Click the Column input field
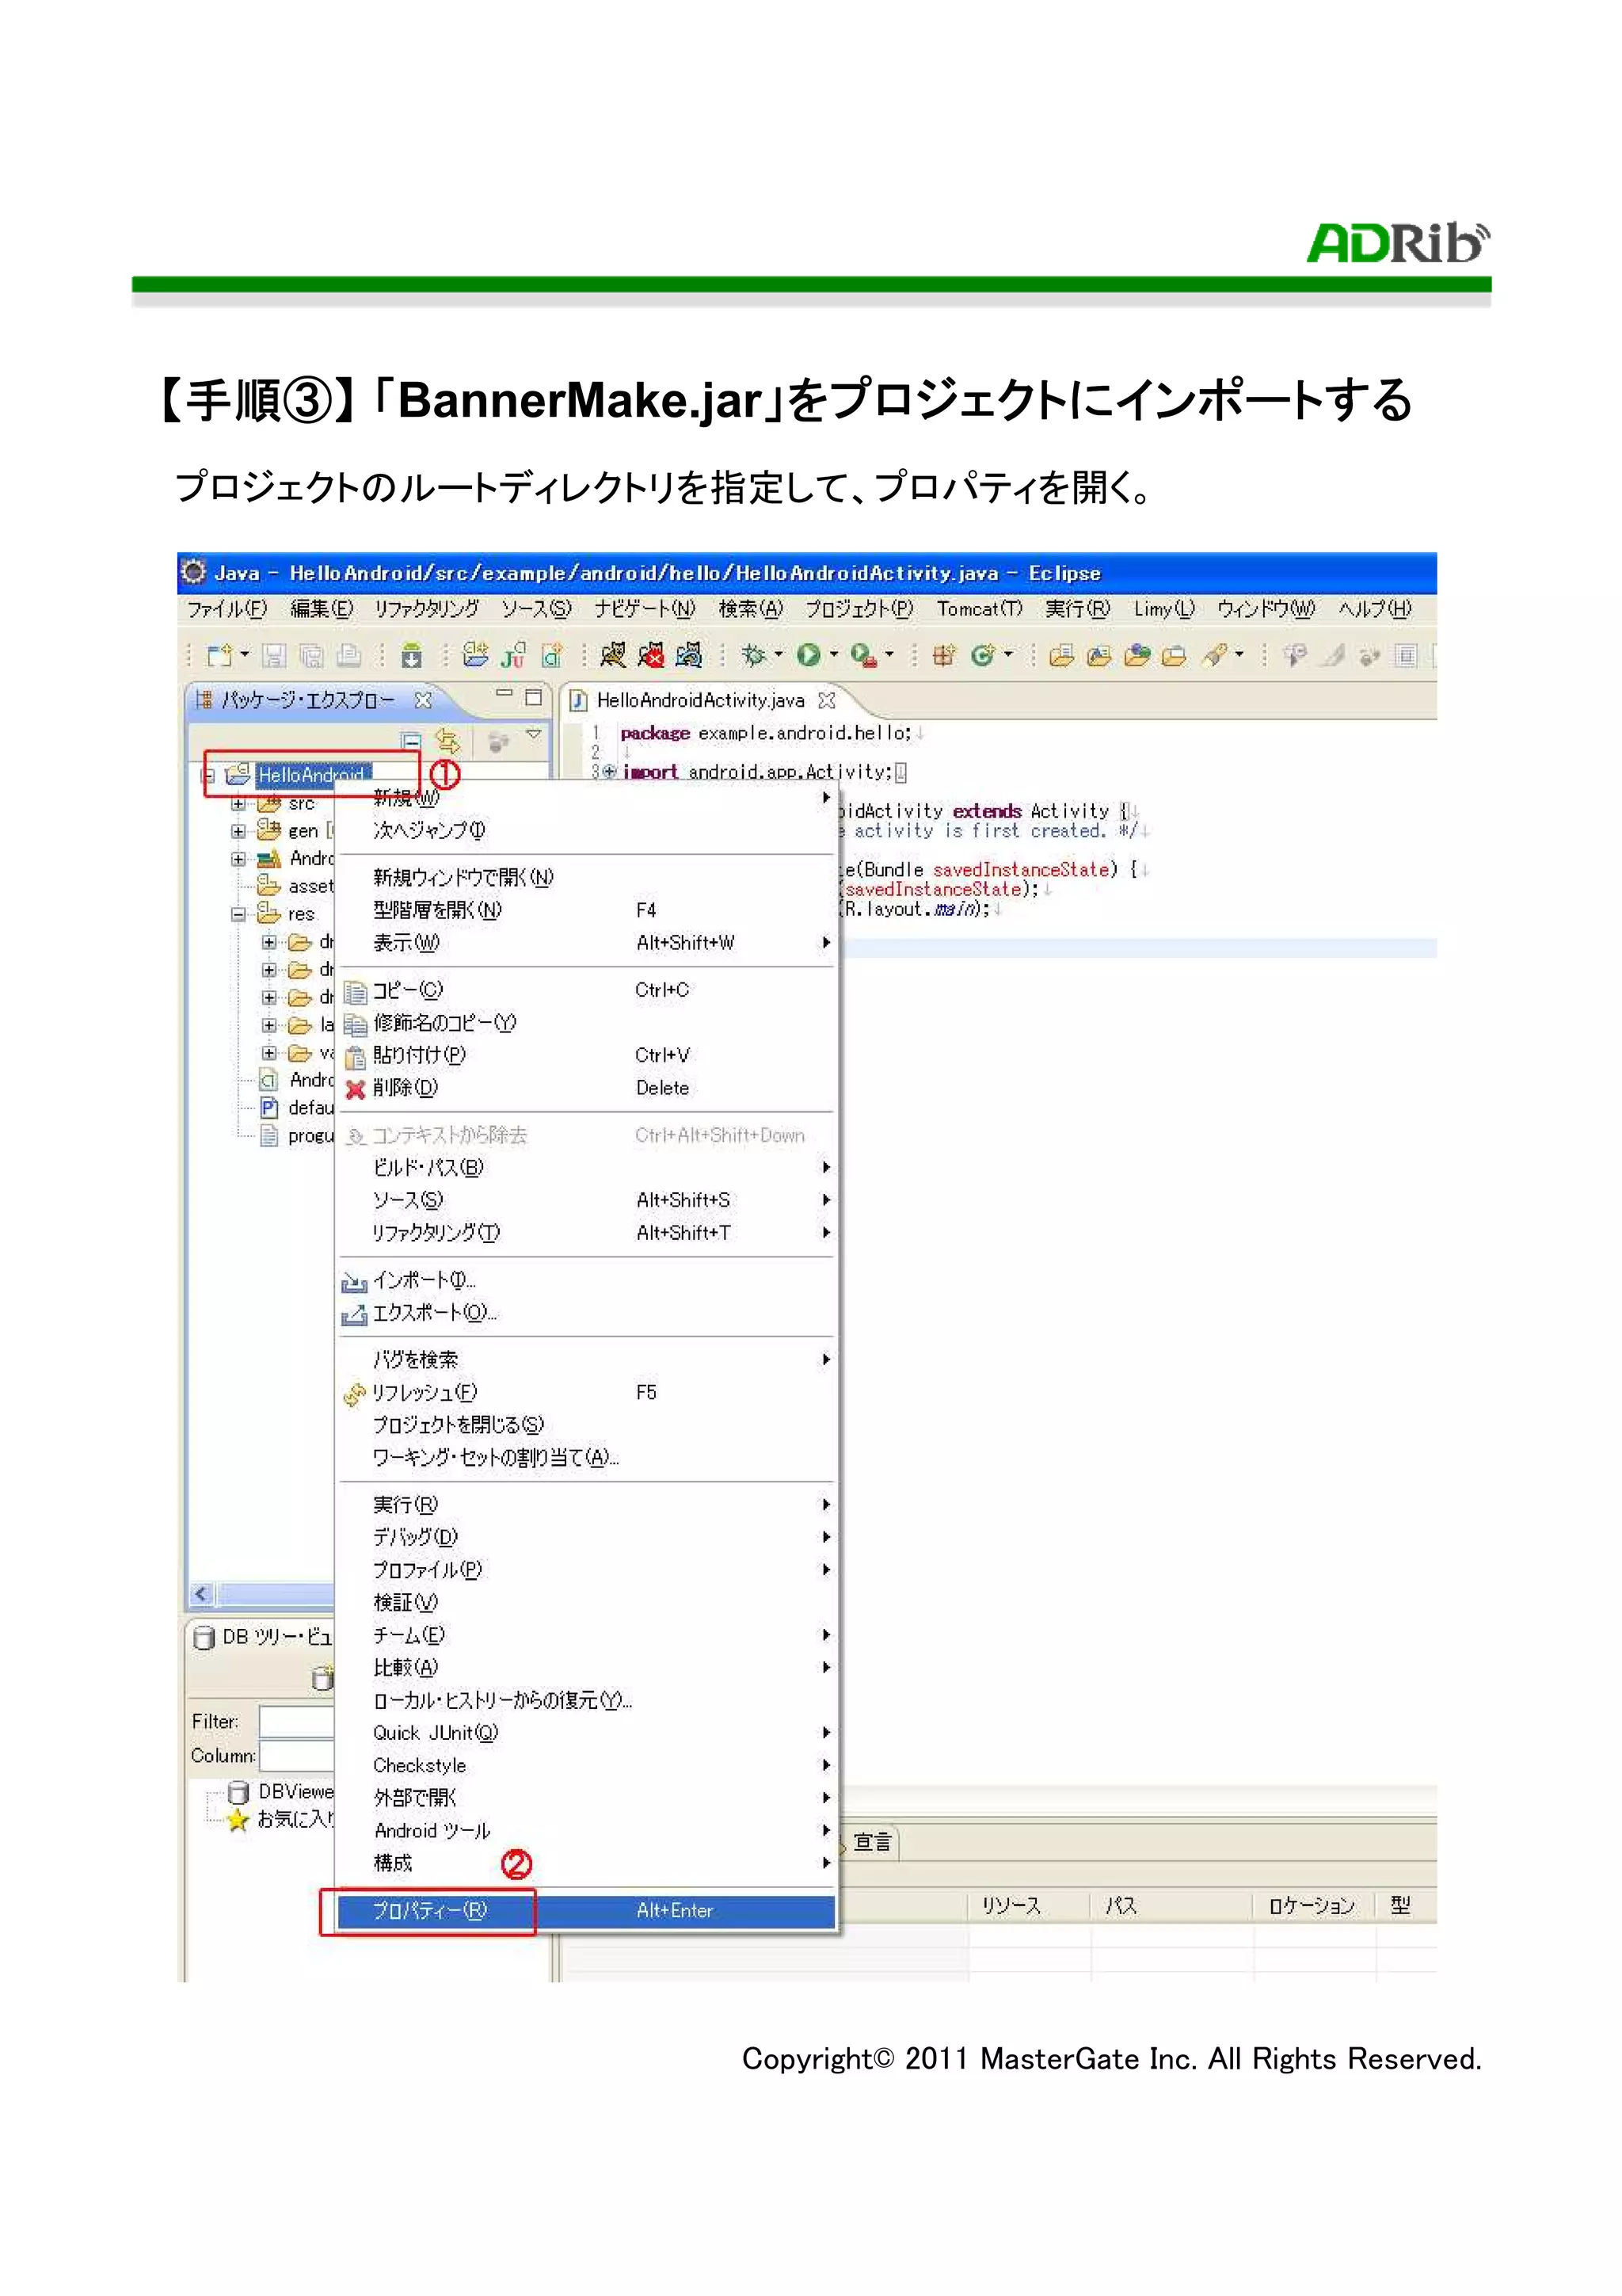 click(297, 1756)
